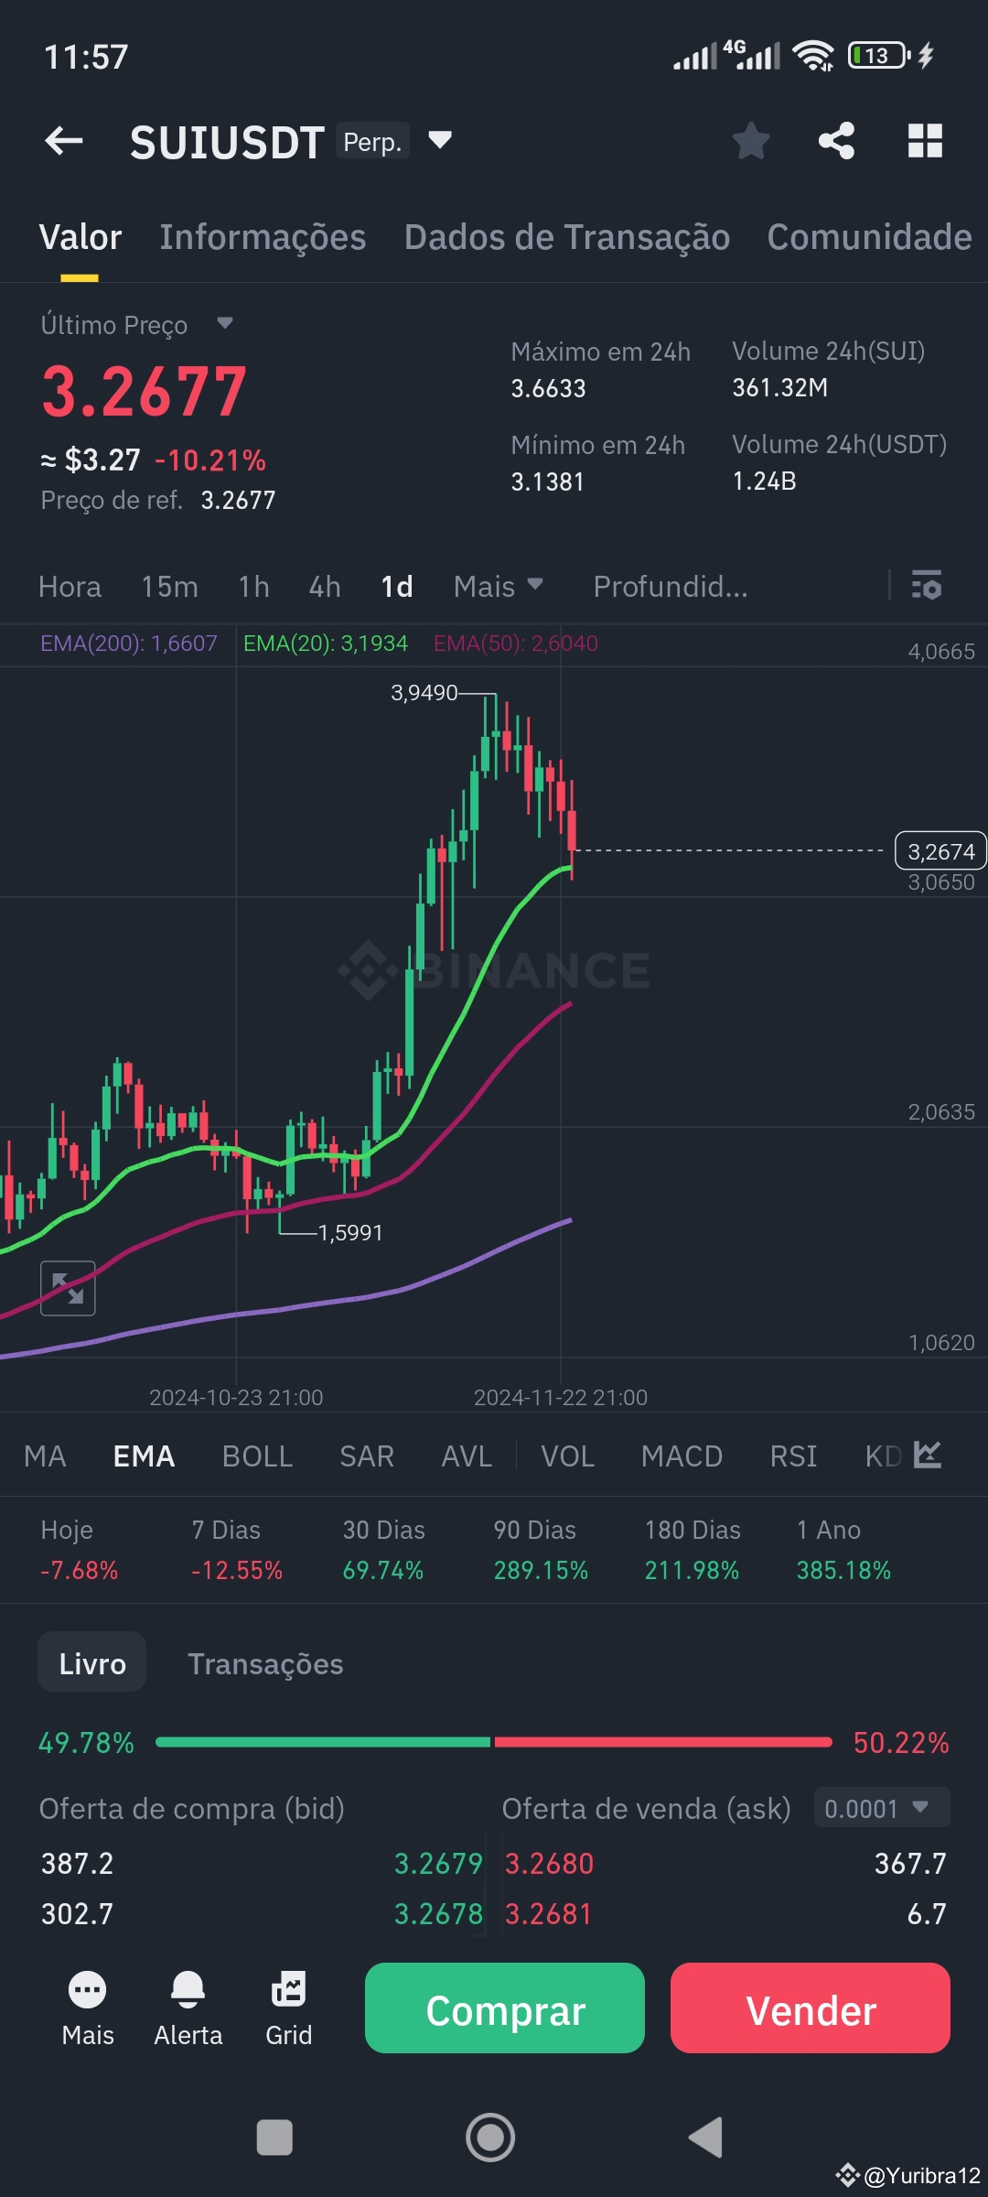Open the Dados de Transação tab
Image resolution: width=988 pixels, height=2197 pixels.
pos(567,237)
